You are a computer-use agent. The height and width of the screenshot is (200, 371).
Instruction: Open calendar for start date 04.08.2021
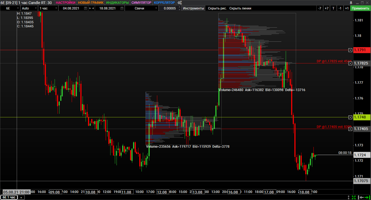[85, 8]
